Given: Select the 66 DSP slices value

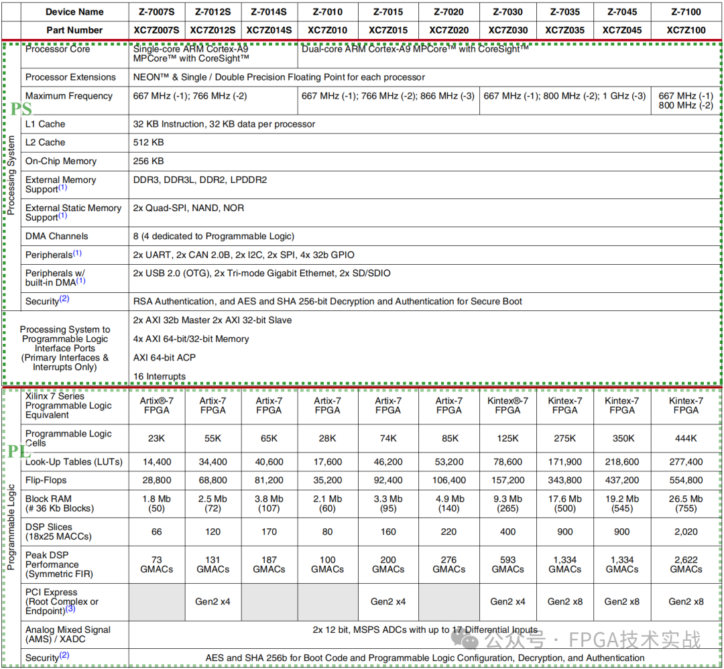Looking at the screenshot, I should coord(156,532).
